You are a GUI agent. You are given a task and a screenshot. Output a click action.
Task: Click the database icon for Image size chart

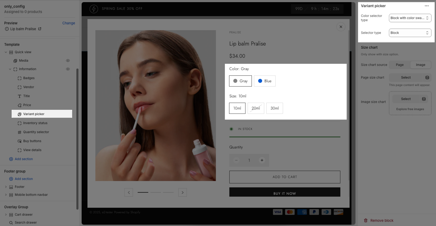point(424,99)
